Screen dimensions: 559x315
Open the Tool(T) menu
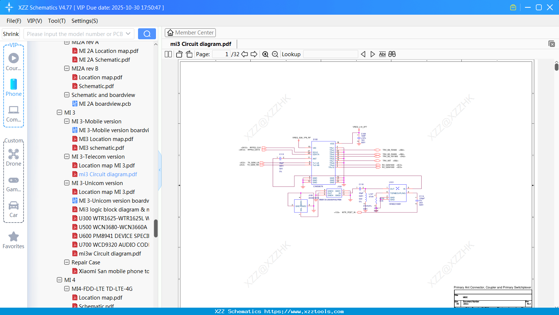57,21
